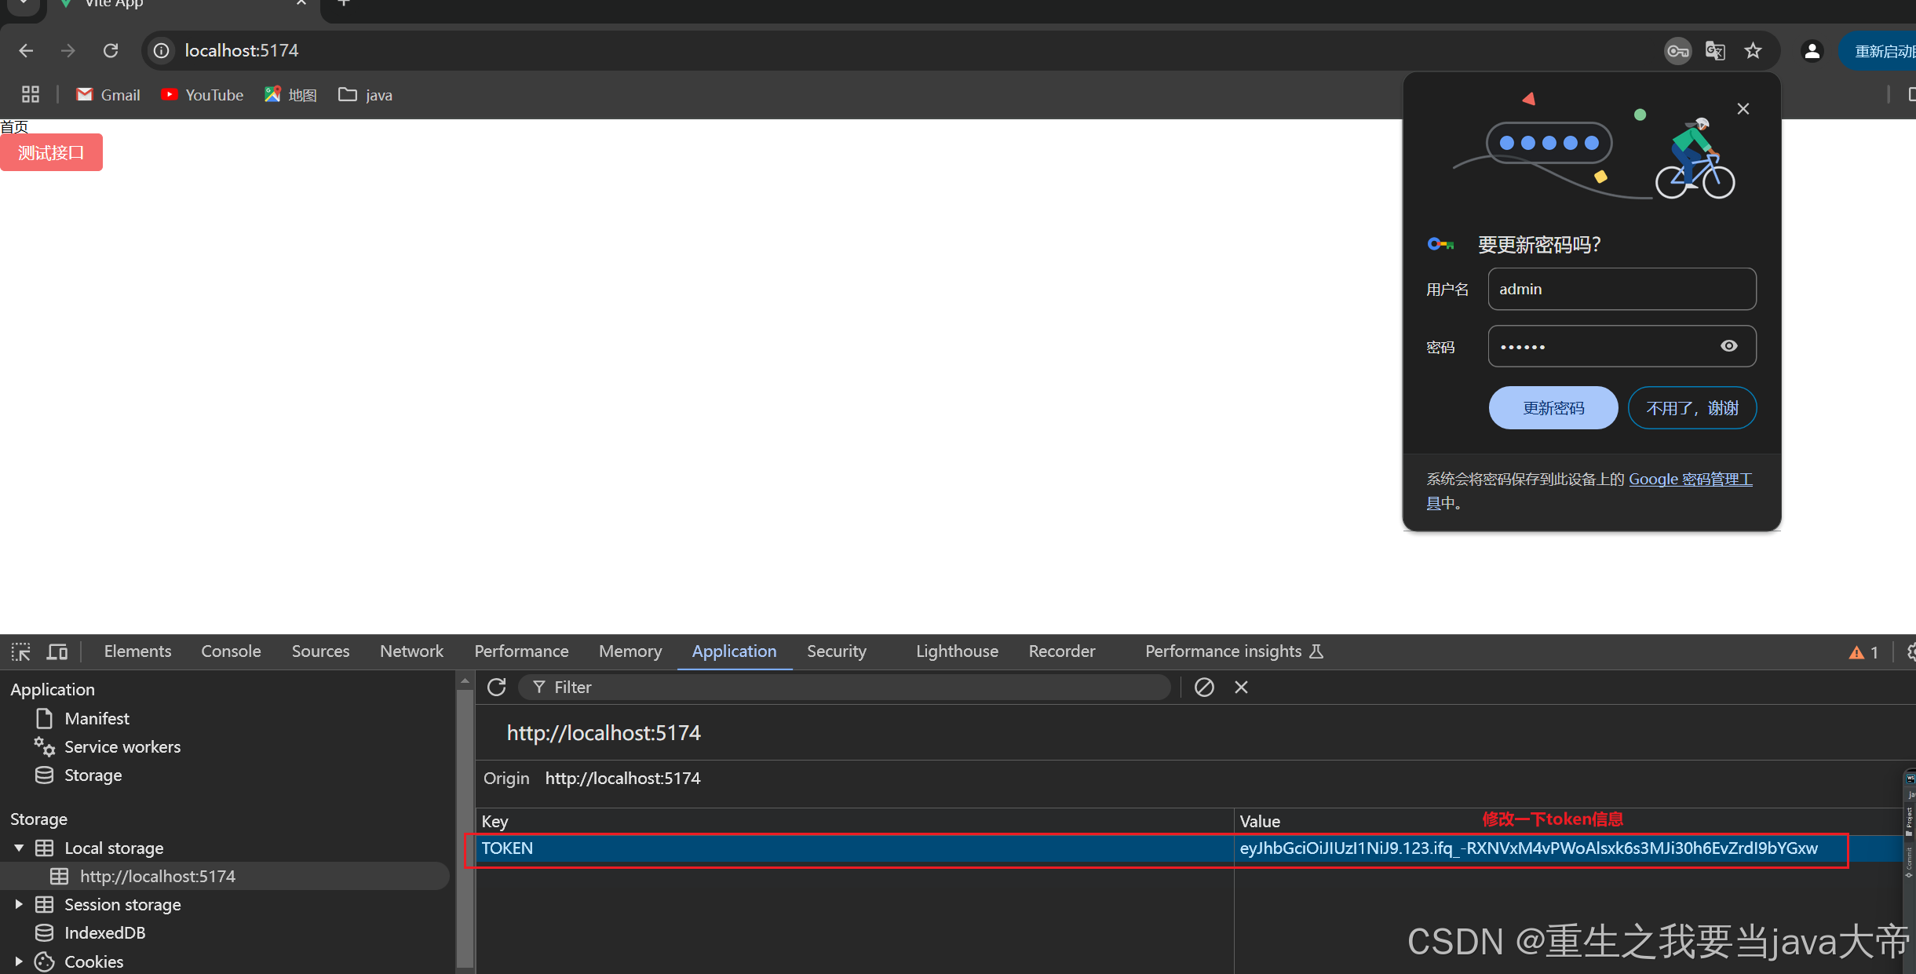Reload the page in browser toolbar

111,51
